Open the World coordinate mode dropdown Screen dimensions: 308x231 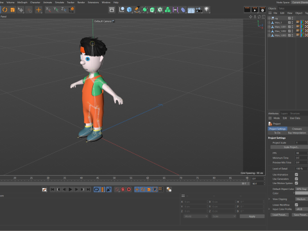196,216
